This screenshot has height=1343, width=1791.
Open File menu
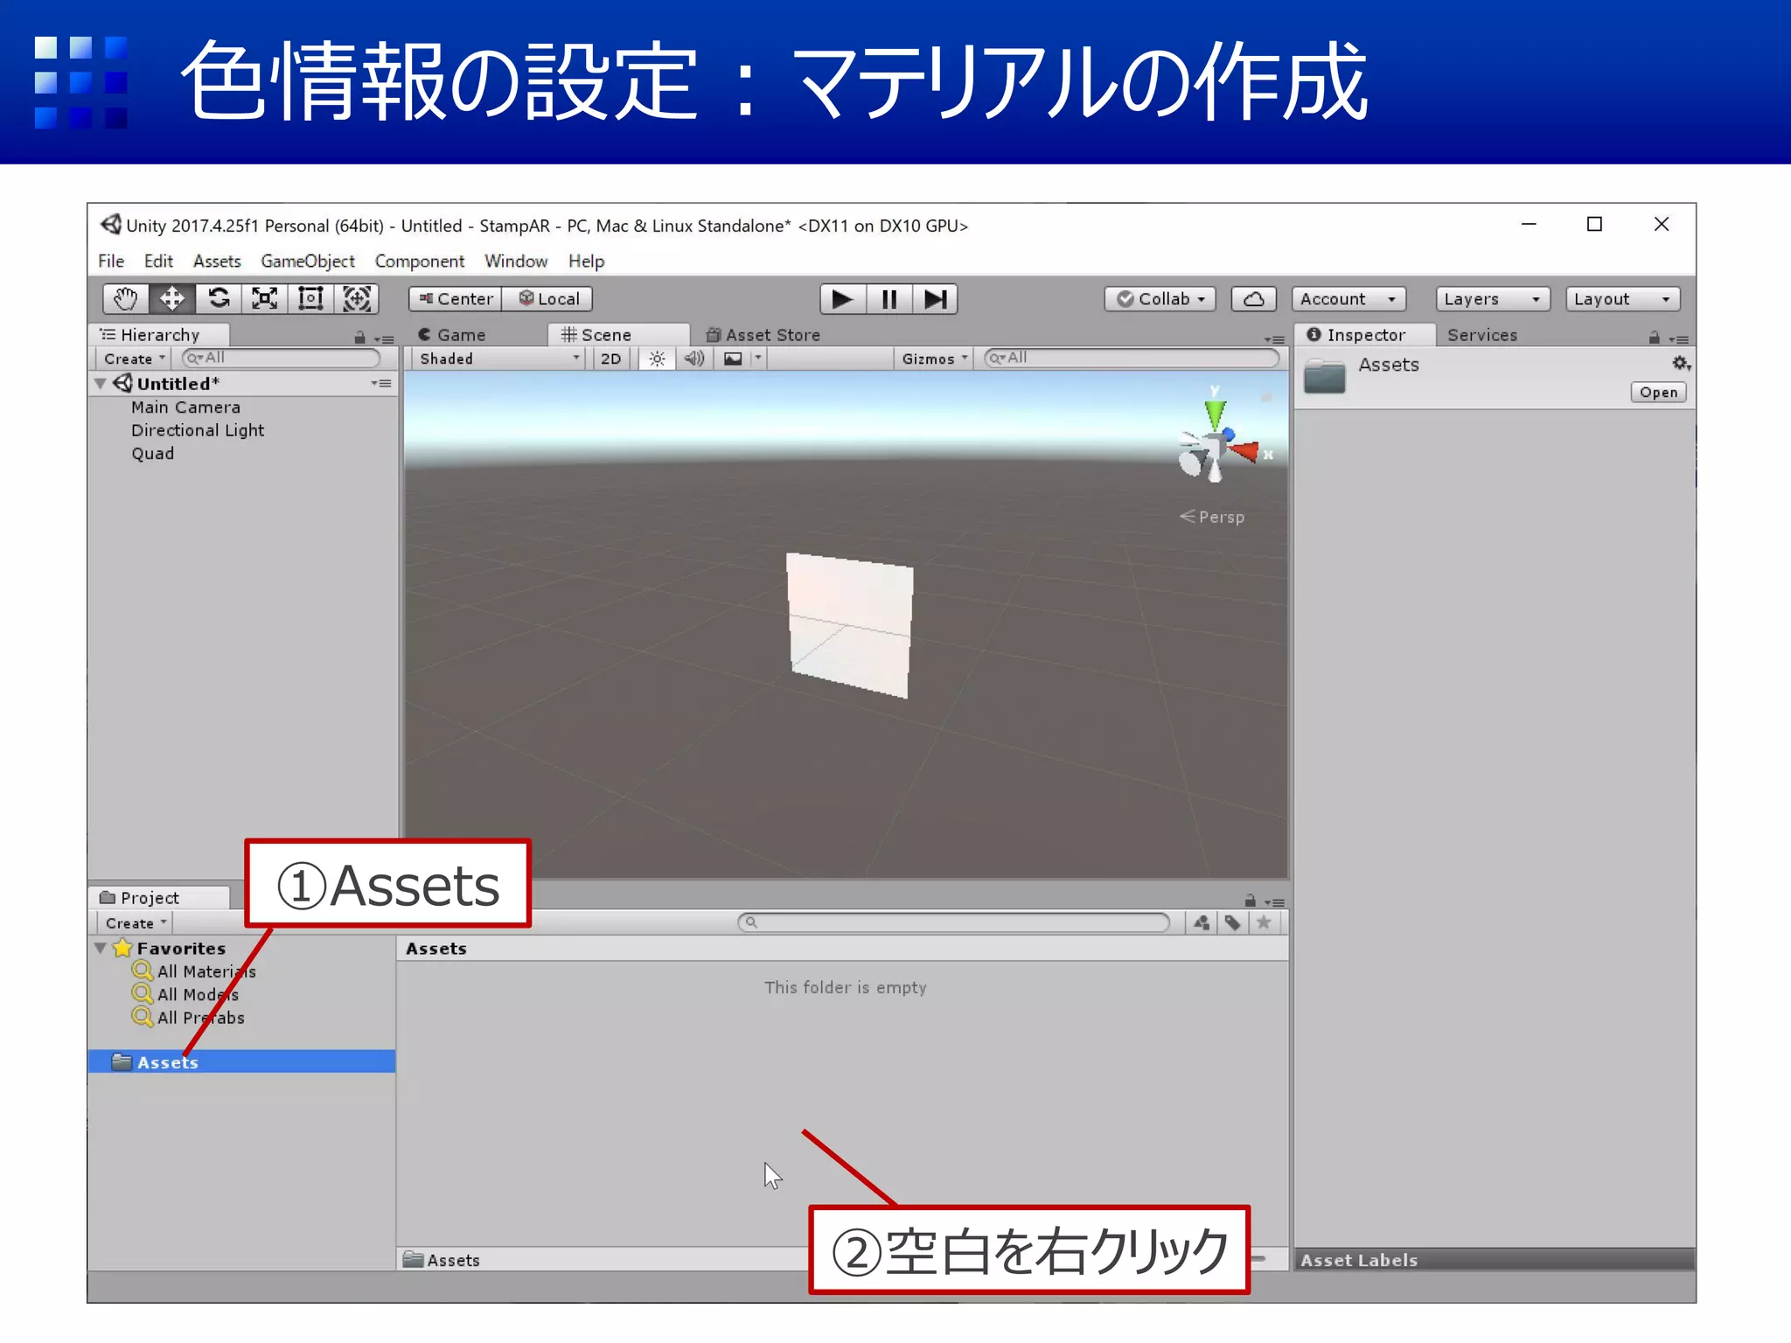(x=111, y=261)
